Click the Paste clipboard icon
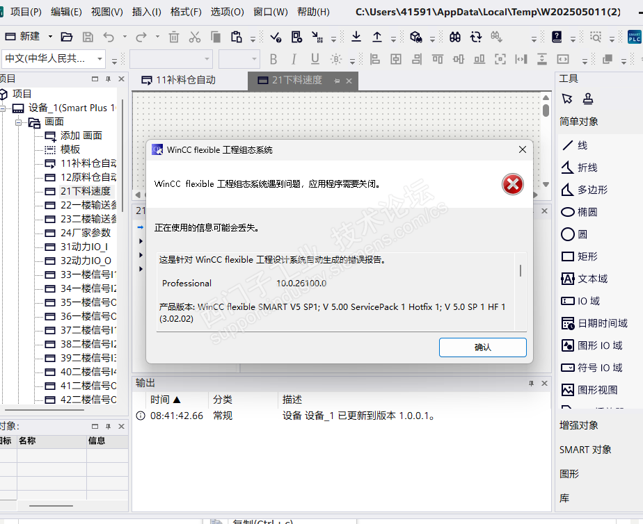Screen dimensions: 643x524 tap(236, 38)
